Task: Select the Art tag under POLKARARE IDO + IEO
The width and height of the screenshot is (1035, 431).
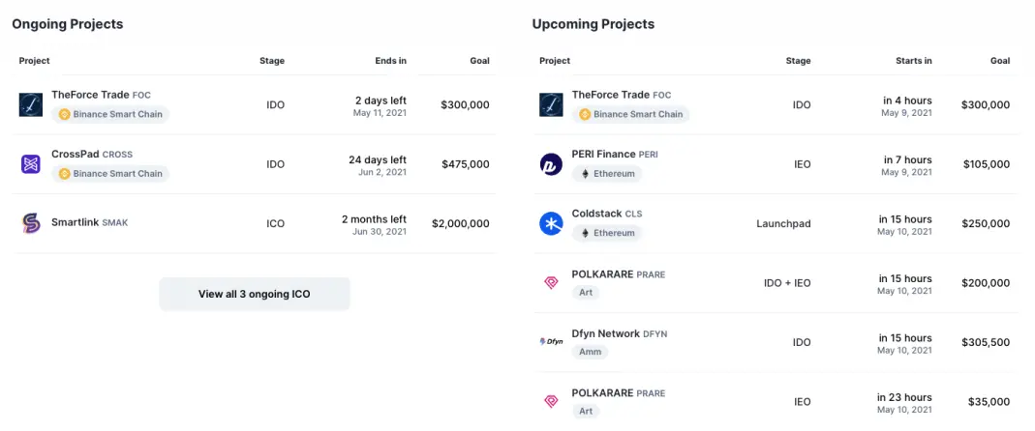Action: point(586,293)
